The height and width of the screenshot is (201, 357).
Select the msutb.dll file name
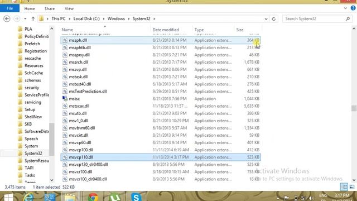click(x=78, y=113)
